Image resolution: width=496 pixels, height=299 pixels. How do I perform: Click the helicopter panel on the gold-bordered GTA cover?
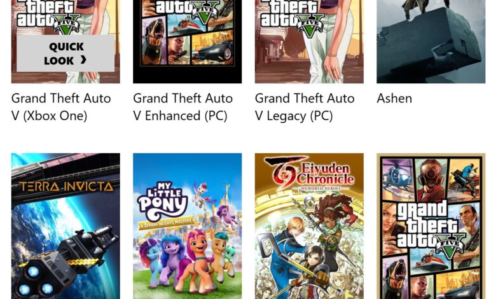pyautogui.click(x=397, y=179)
